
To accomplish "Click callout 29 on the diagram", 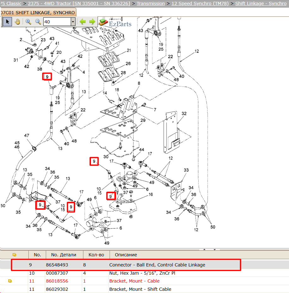I will tap(143, 120).
